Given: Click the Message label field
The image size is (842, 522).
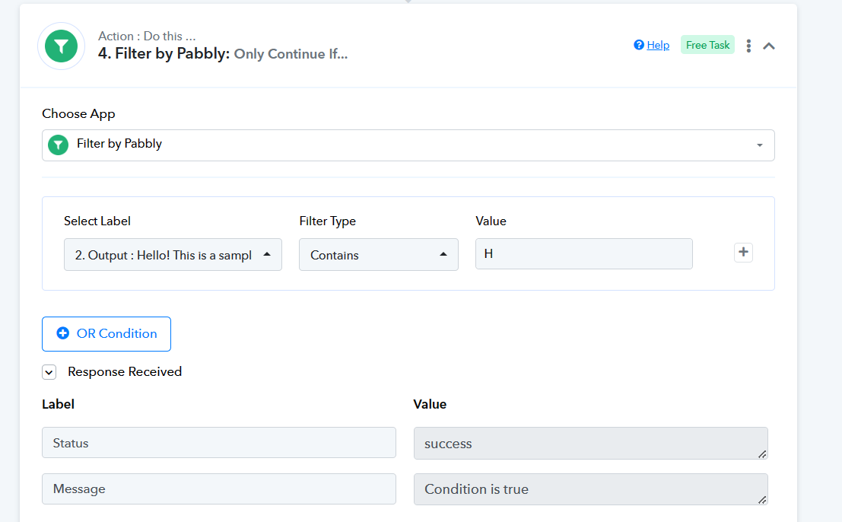Looking at the screenshot, I should pyautogui.click(x=218, y=489).
